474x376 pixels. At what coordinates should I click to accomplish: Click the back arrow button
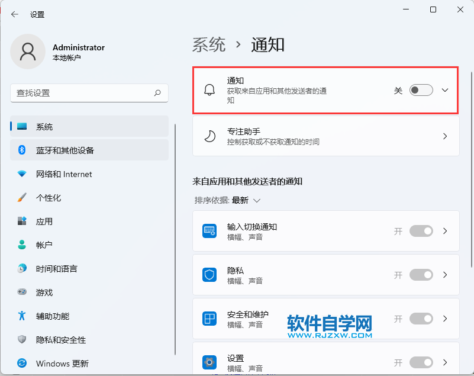tap(13, 14)
